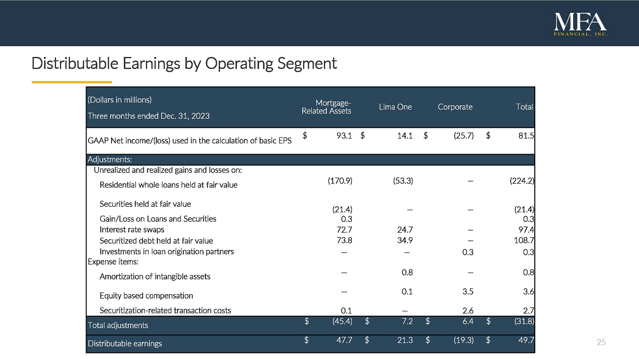Viewport: 639px width, 359px height.
Task: Click the GAAP Net income/(loss) row label
Action: point(189,140)
